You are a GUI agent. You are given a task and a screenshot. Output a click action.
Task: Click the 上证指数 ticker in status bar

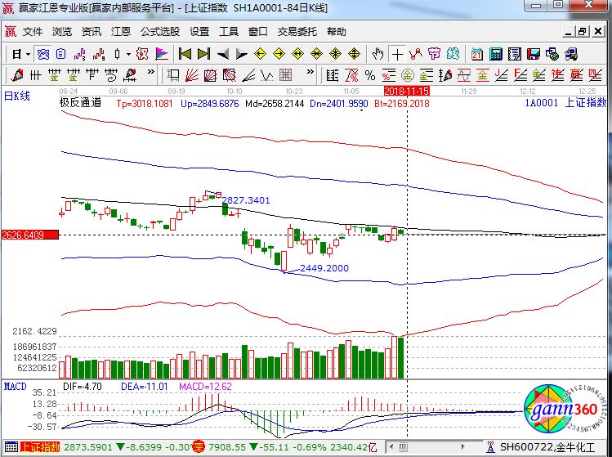point(40,446)
